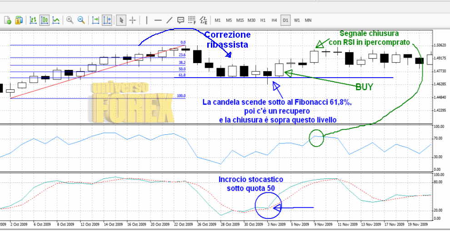Pick the Fibonacci retracement tool
Screen dimensions: 450x231
tap(192, 20)
